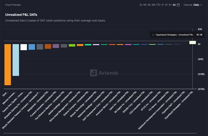
Task: Click the chevron next to Daily
Action: (201, 5)
